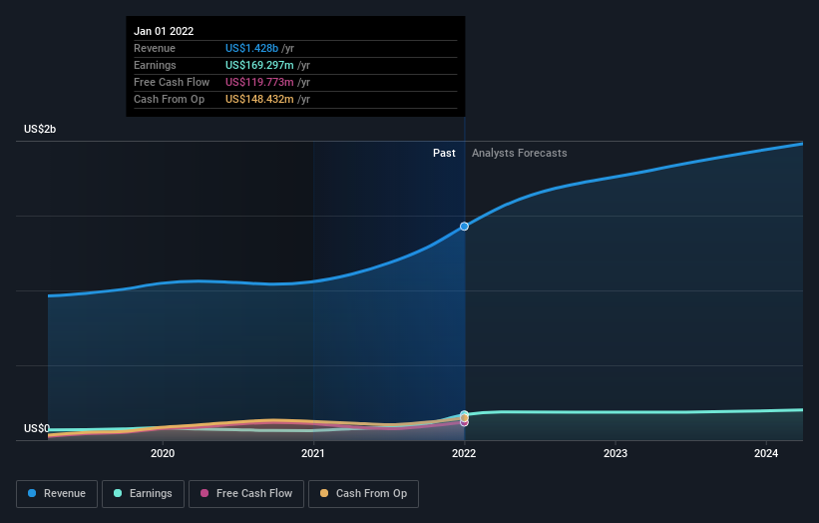Select the 2022 x-axis label
The image size is (819, 523).
click(x=464, y=453)
